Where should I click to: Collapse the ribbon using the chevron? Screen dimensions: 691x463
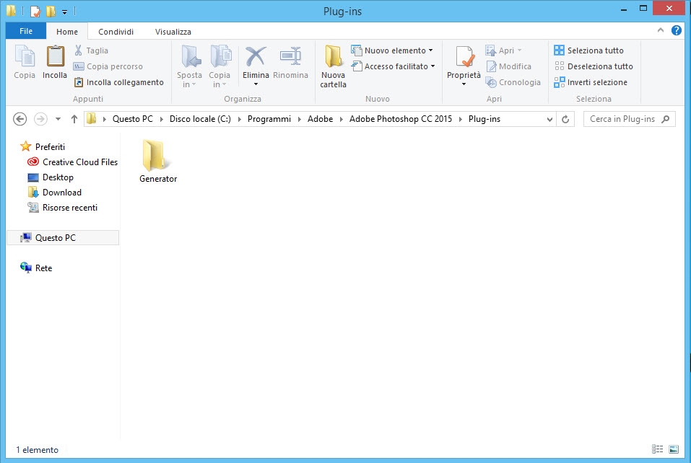(661, 31)
